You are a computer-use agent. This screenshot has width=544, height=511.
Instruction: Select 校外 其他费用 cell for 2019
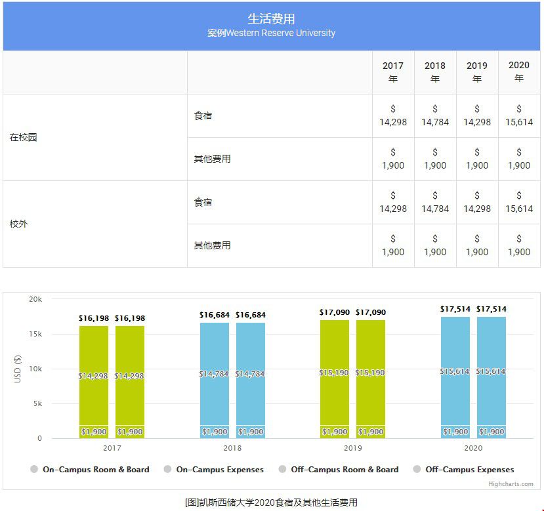[477, 245]
